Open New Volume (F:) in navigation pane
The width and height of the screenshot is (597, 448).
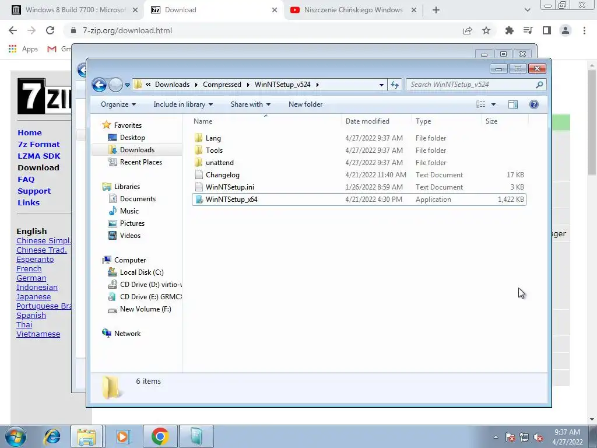click(145, 309)
